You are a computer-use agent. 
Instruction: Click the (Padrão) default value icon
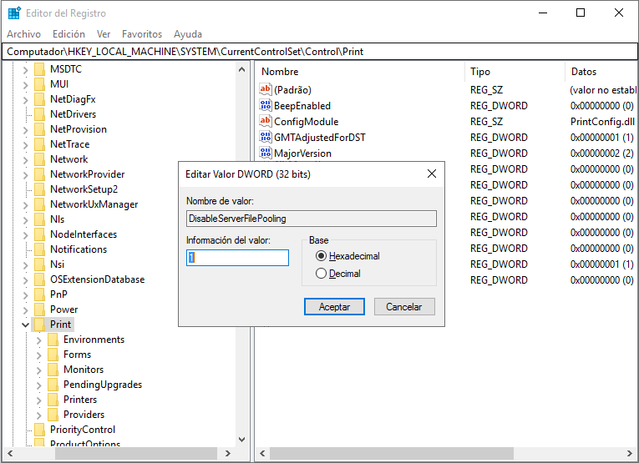click(266, 90)
